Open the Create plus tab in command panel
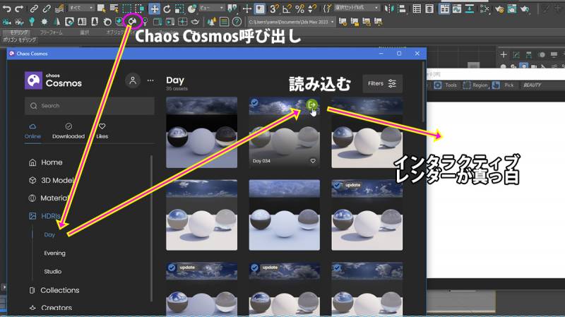 (504, 55)
